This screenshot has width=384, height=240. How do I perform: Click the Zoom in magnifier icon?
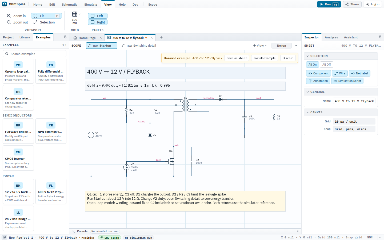pos(9,16)
